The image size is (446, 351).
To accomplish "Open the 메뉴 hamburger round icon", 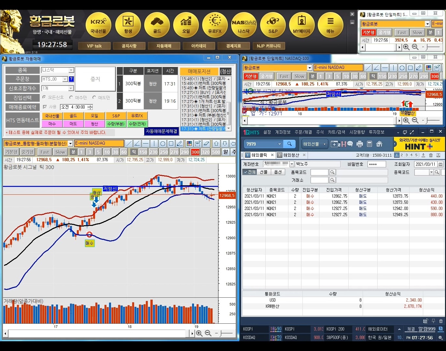I will [x=330, y=25].
